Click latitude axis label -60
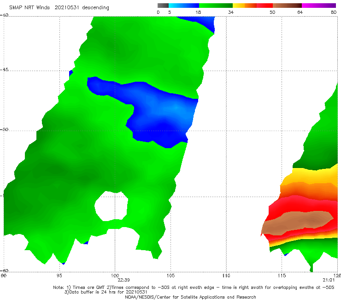 coord(4,270)
